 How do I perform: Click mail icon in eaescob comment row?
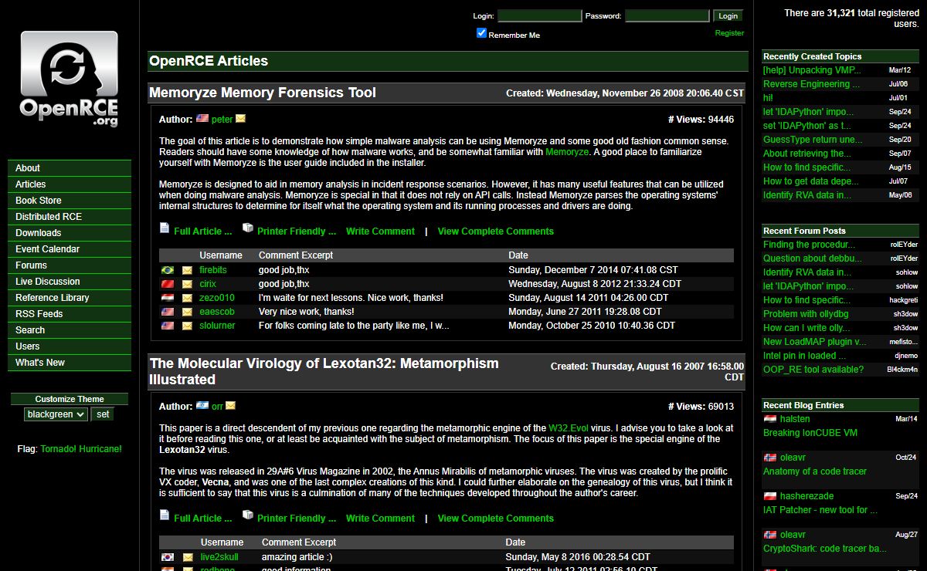[187, 313]
